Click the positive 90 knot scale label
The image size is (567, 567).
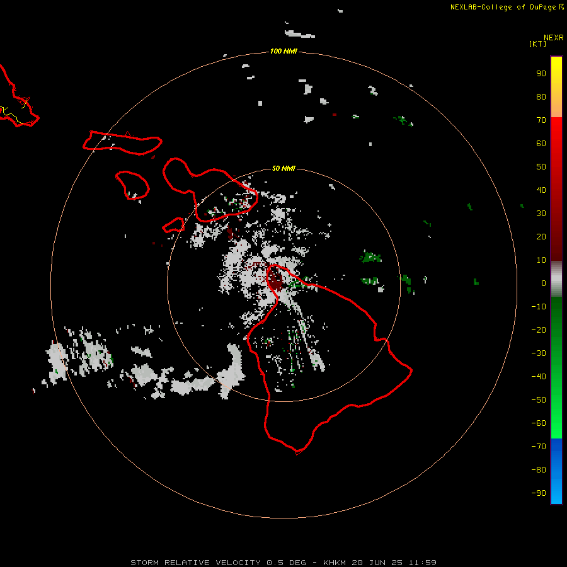click(x=541, y=74)
